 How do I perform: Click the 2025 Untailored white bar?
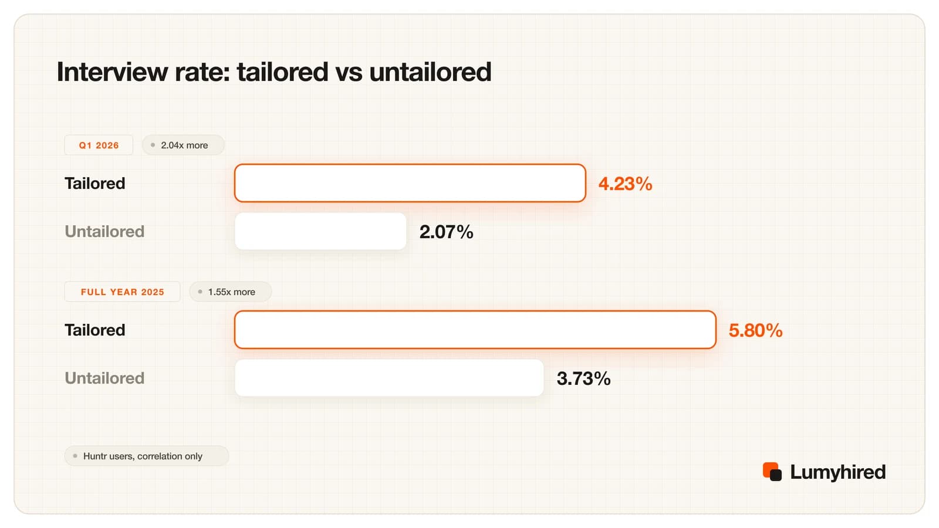click(x=389, y=378)
